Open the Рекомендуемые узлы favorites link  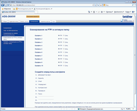pos(24,9)
